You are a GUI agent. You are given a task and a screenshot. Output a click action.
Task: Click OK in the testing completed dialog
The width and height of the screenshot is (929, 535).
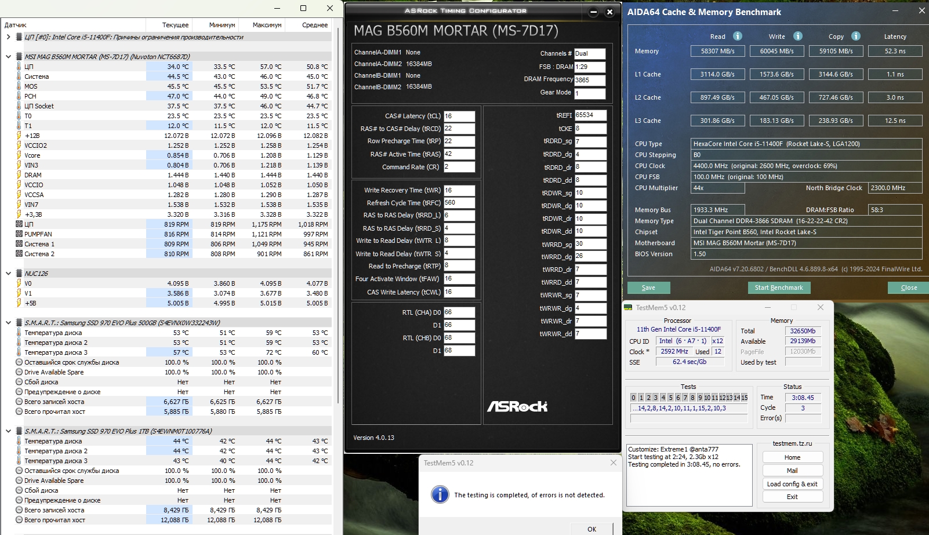(591, 529)
